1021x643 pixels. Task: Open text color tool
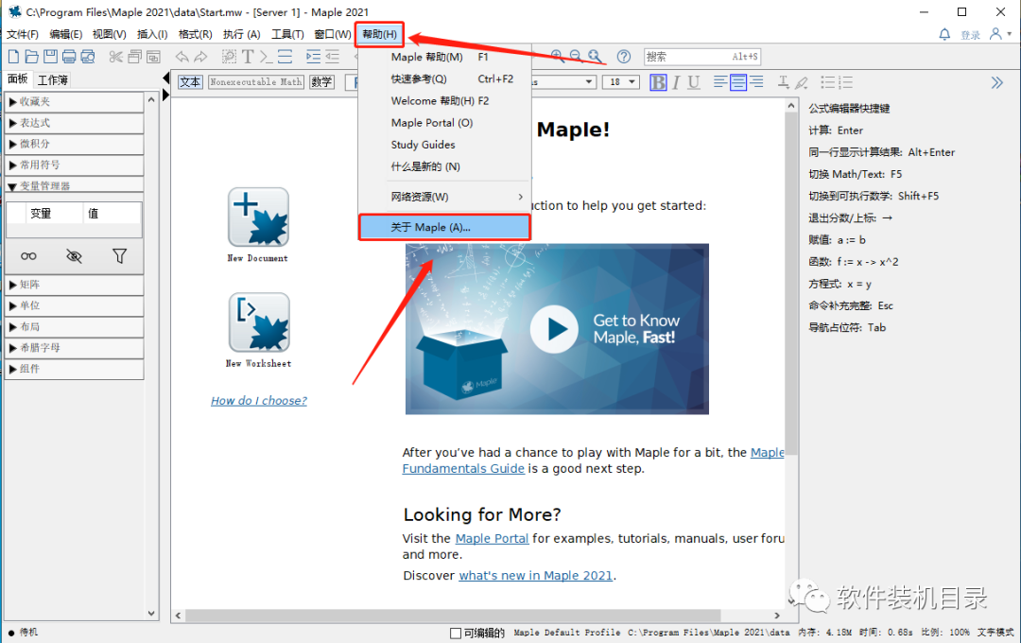coord(784,82)
